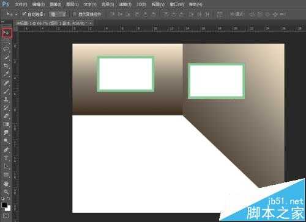Open the 编辑(E) menu

pyautogui.click(x=39, y=4)
